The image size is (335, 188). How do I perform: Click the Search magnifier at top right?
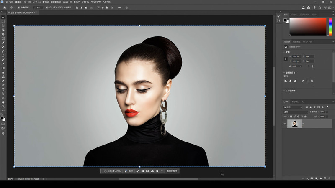pos(320,8)
